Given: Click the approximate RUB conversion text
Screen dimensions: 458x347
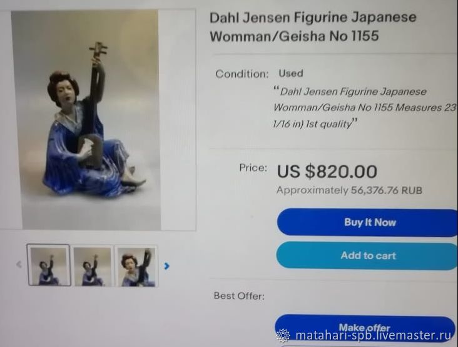Looking at the screenshot, I should pos(349,190).
